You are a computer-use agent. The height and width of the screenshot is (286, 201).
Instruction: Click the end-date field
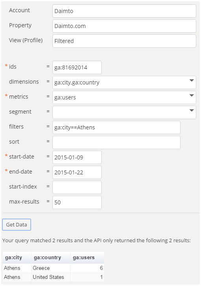pyautogui.click(x=77, y=172)
